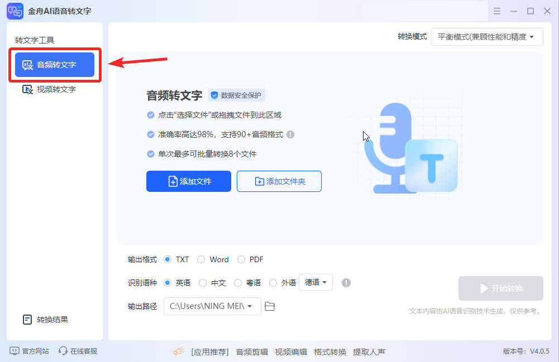Minimize the application window

tap(513, 11)
